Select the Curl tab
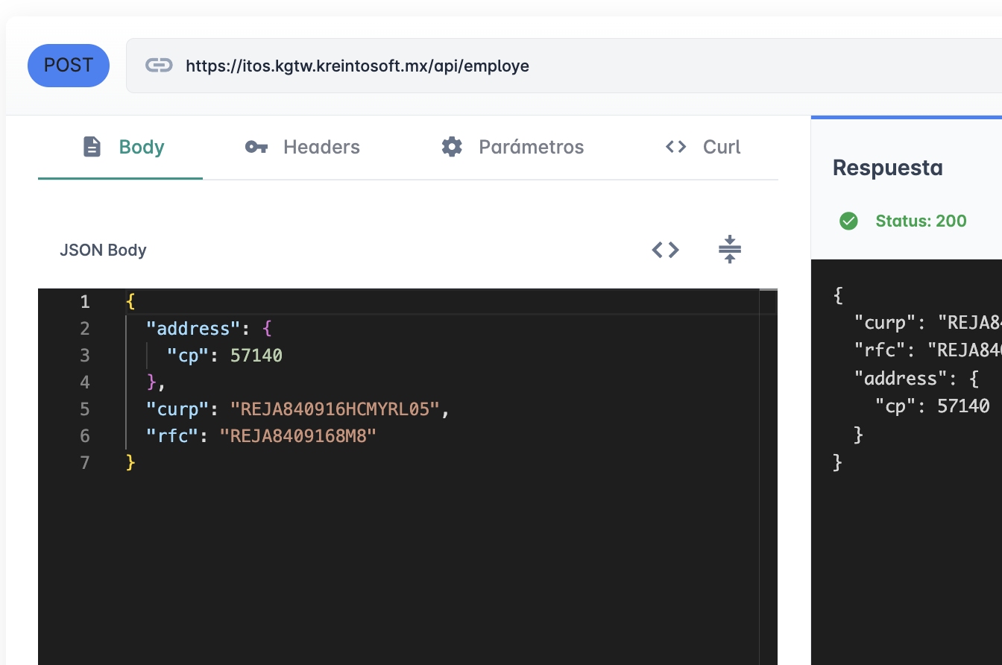Screen dimensions: 1002x665 (x=721, y=147)
